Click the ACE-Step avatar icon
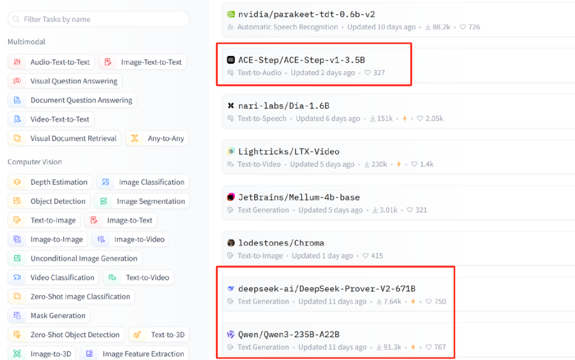Image resolution: width=575 pixels, height=360 pixels. pos(231,60)
